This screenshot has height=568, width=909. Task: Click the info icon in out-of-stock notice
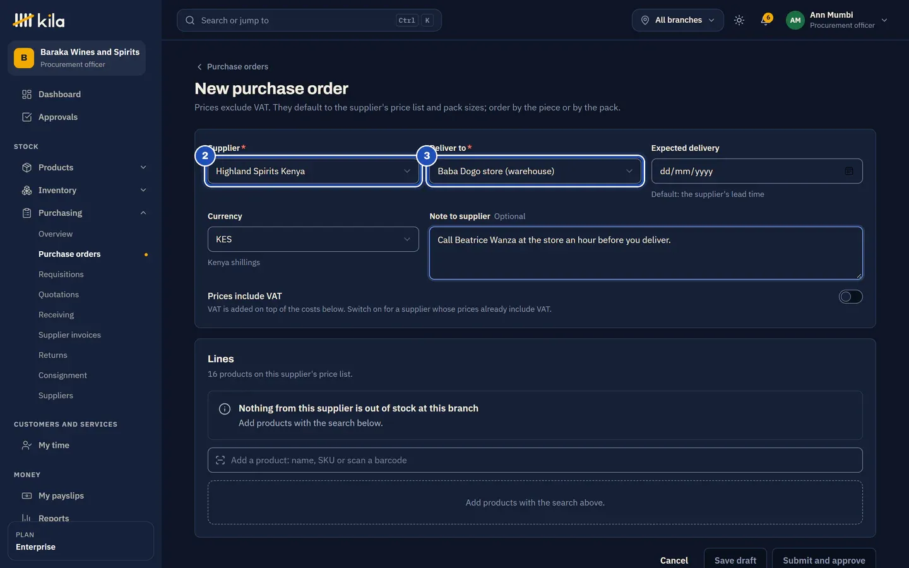coord(225,409)
